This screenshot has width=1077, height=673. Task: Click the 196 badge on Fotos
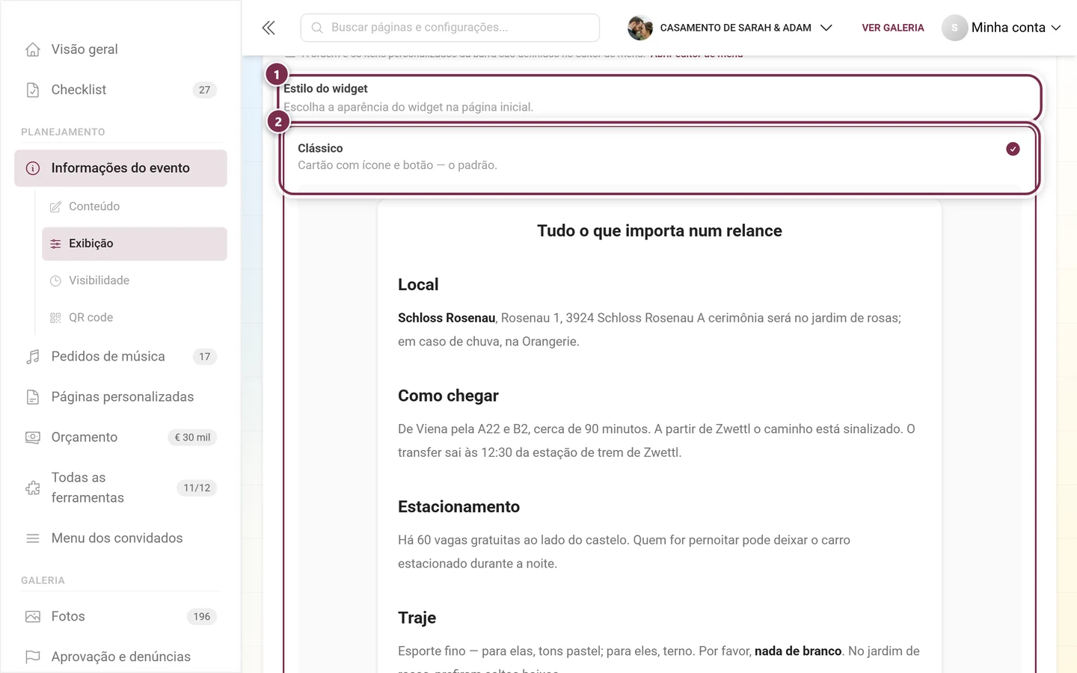pyautogui.click(x=201, y=617)
